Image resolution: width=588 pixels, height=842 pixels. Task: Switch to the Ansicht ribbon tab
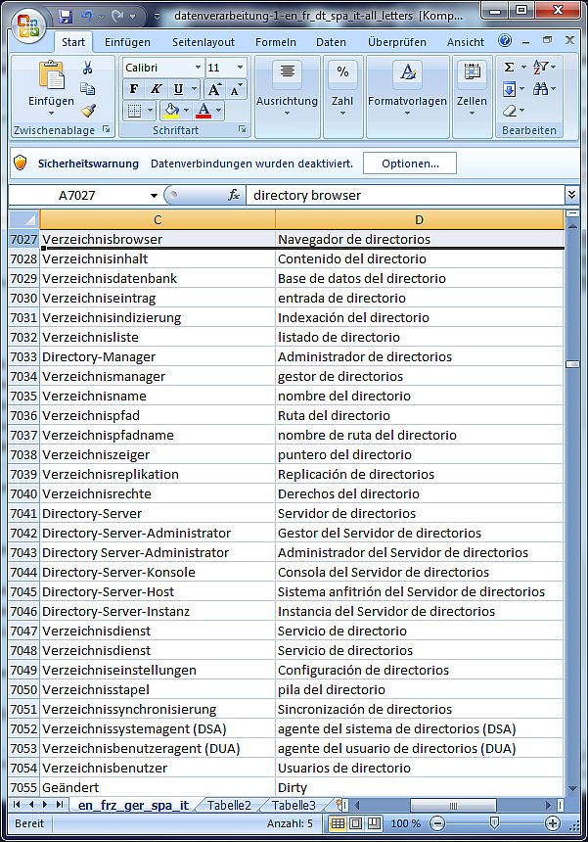466,42
